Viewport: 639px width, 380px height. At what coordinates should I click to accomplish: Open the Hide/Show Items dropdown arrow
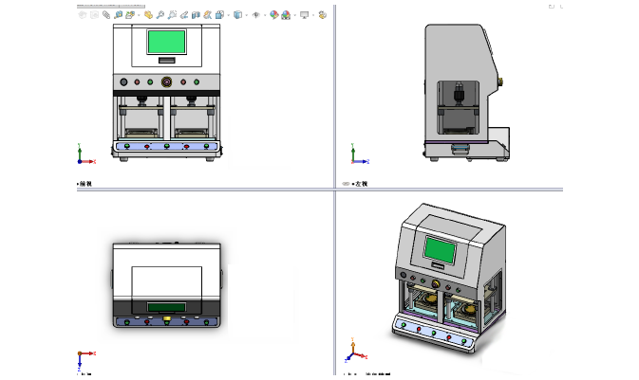click(265, 15)
